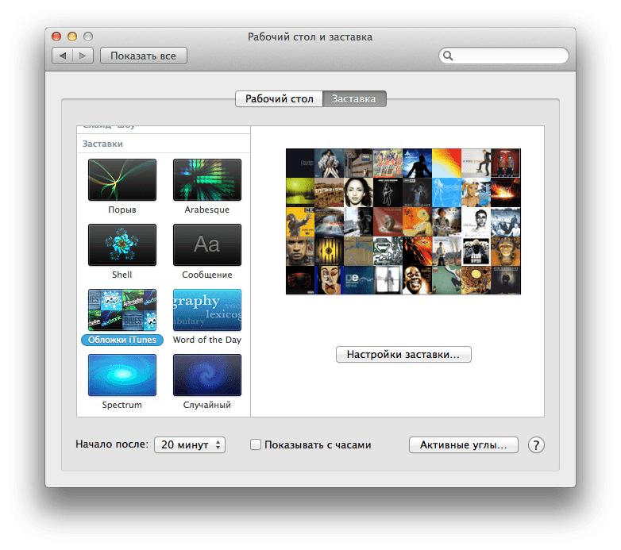Select the Сообщение screensaver icon
621x550 pixels.
[206, 245]
